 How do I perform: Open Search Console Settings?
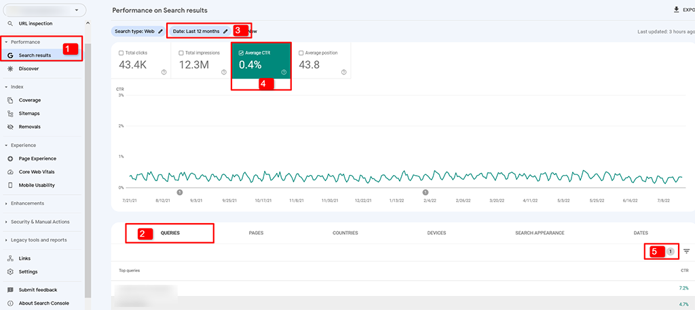click(28, 271)
